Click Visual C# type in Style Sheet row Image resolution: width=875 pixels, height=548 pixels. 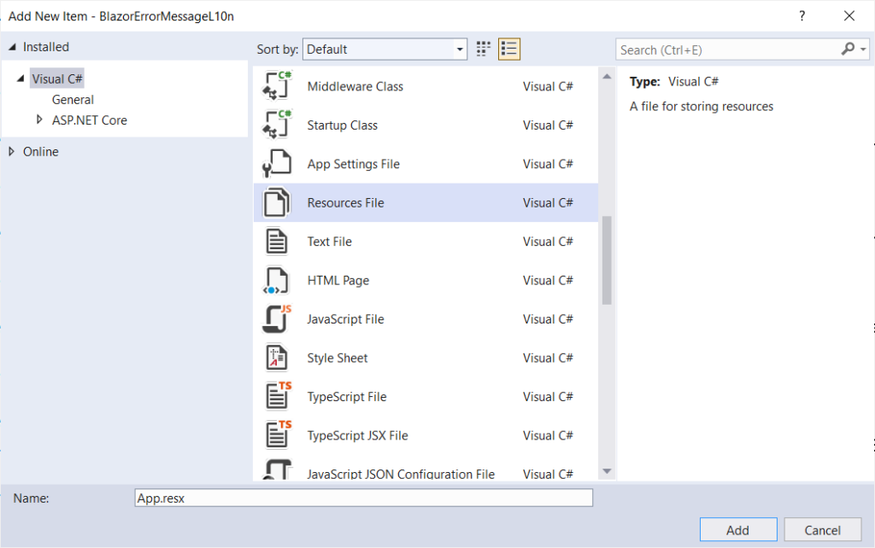coord(548,358)
